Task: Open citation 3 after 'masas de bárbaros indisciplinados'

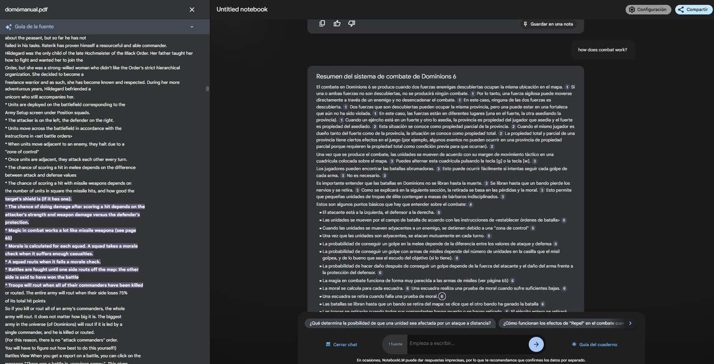Action: click(503, 196)
